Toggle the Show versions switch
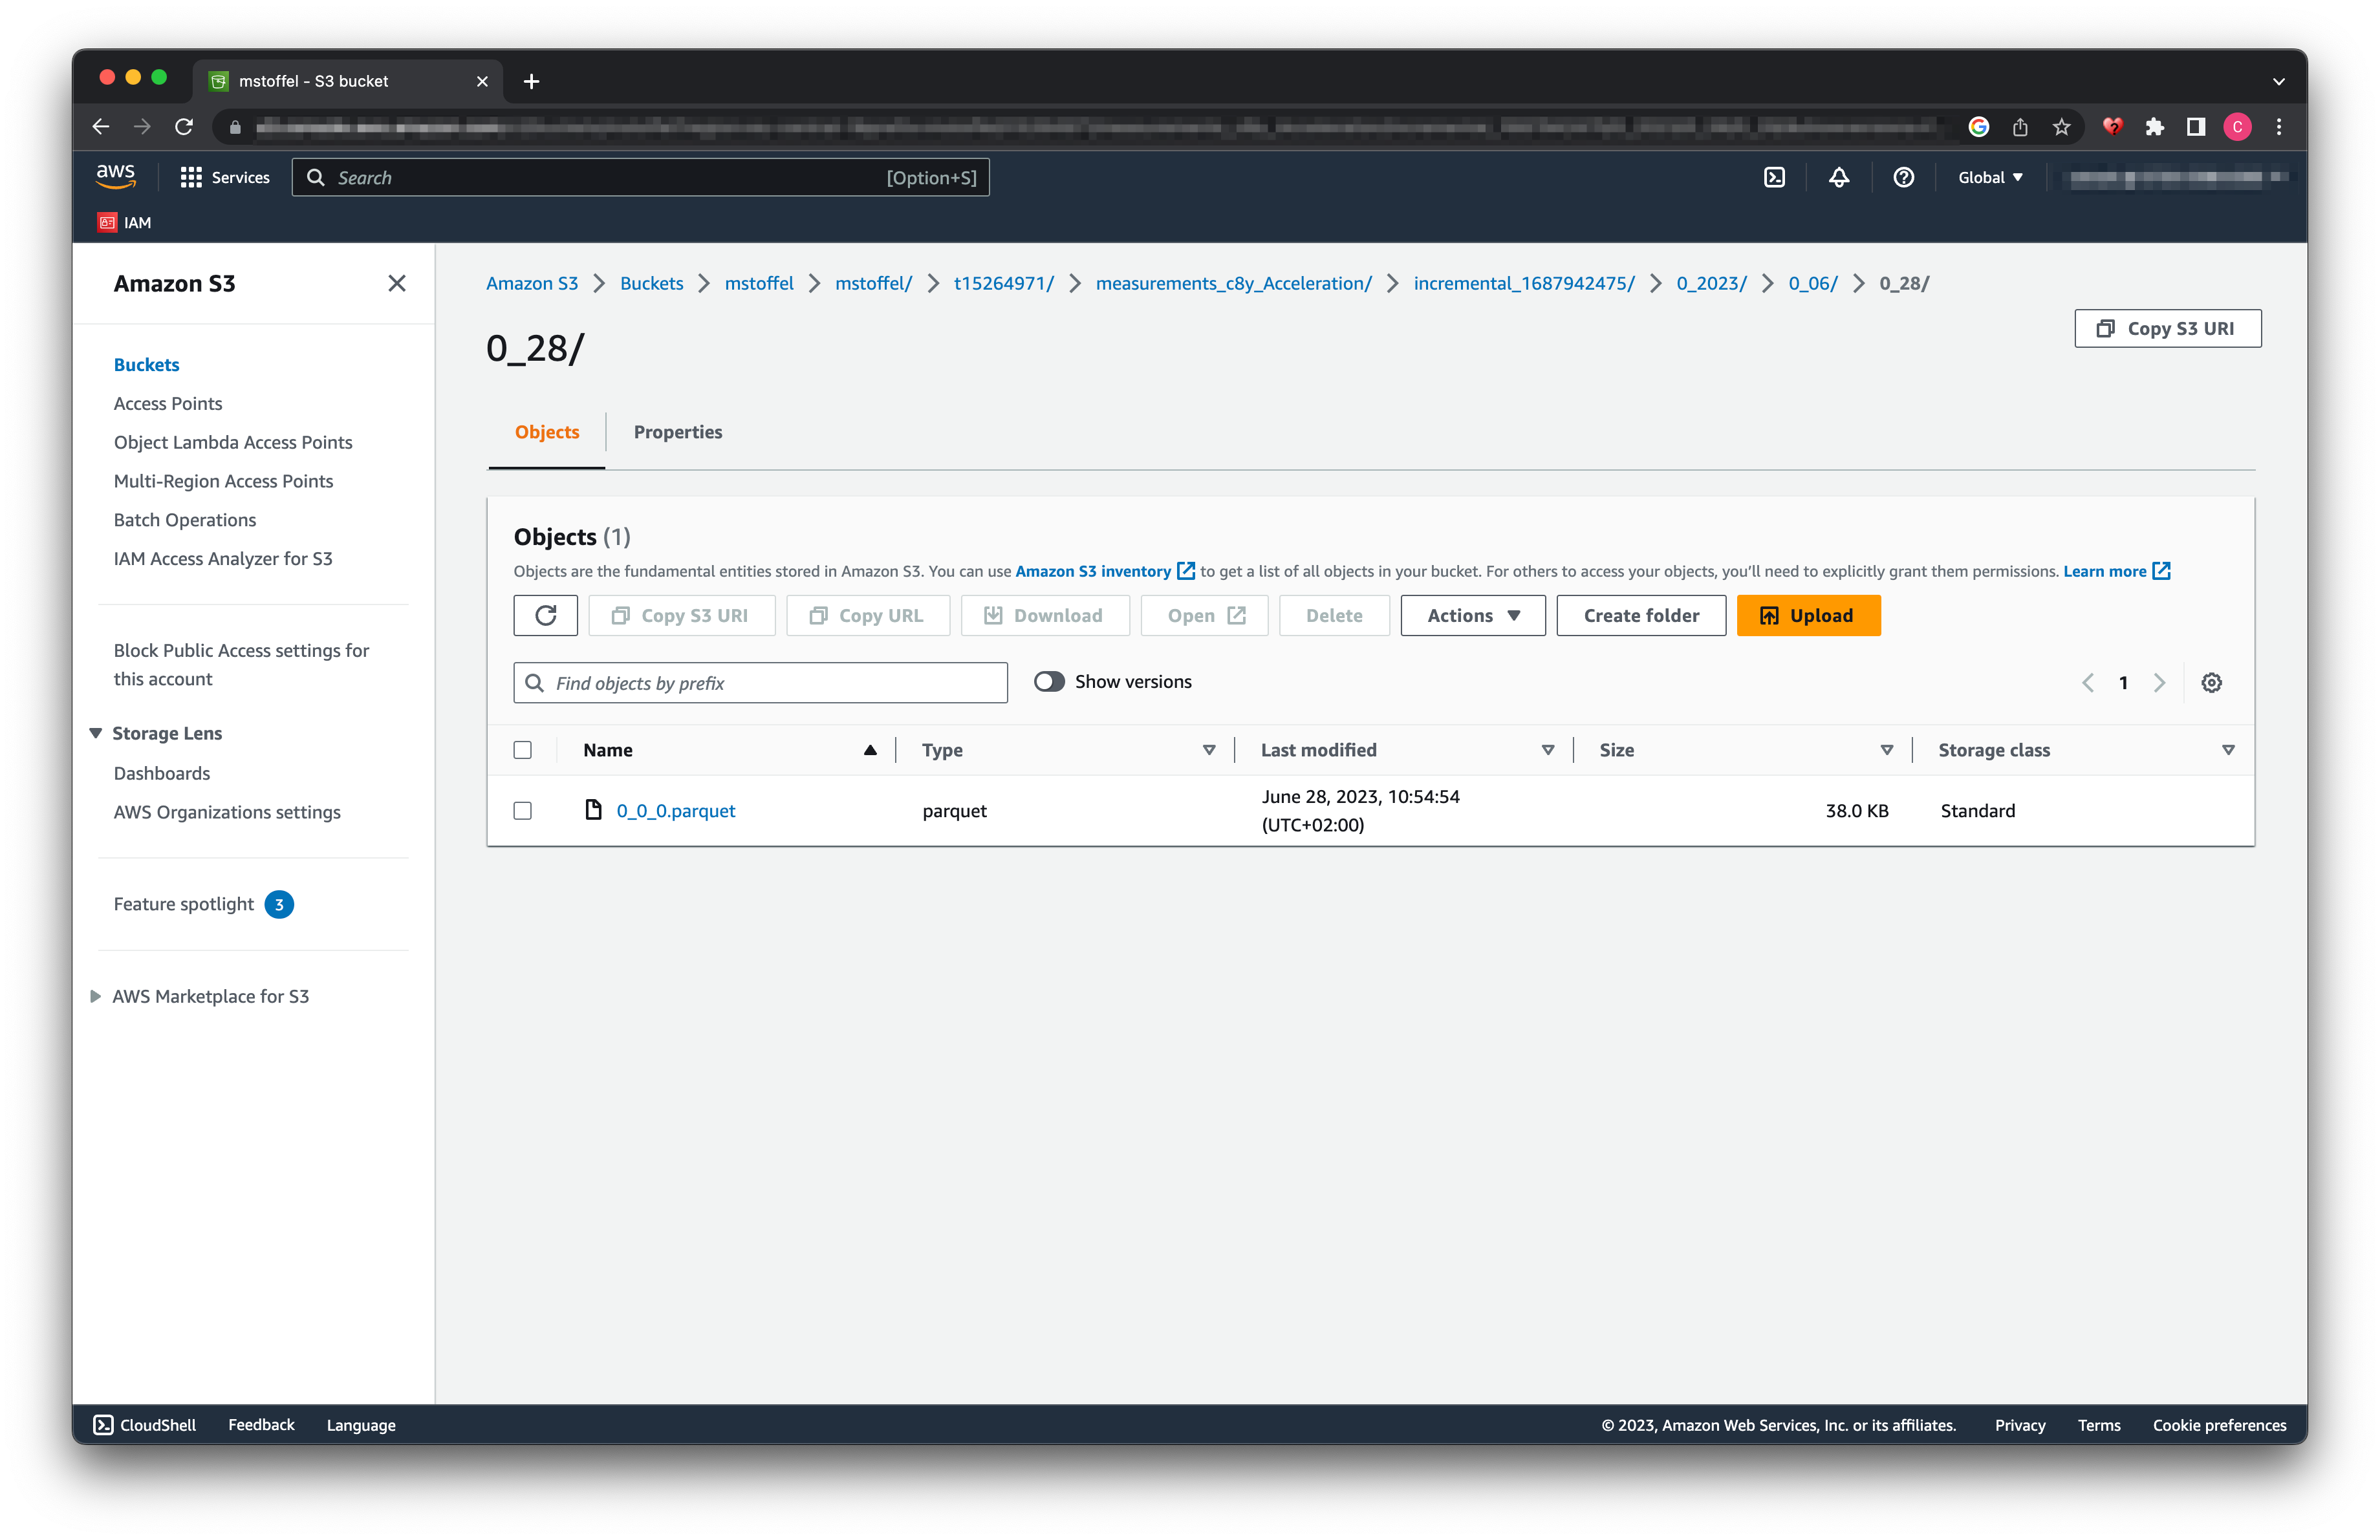This screenshot has width=2380, height=1540. pos(1049,681)
